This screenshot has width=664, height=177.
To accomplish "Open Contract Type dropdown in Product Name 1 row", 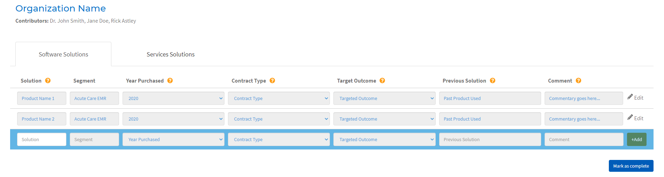I will [279, 98].
